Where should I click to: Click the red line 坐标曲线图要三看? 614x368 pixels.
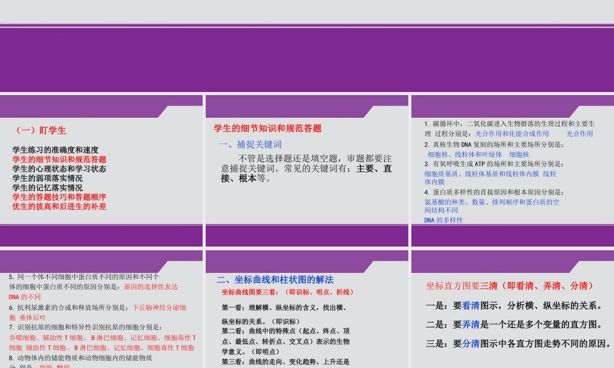pyautogui.click(x=289, y=292)
